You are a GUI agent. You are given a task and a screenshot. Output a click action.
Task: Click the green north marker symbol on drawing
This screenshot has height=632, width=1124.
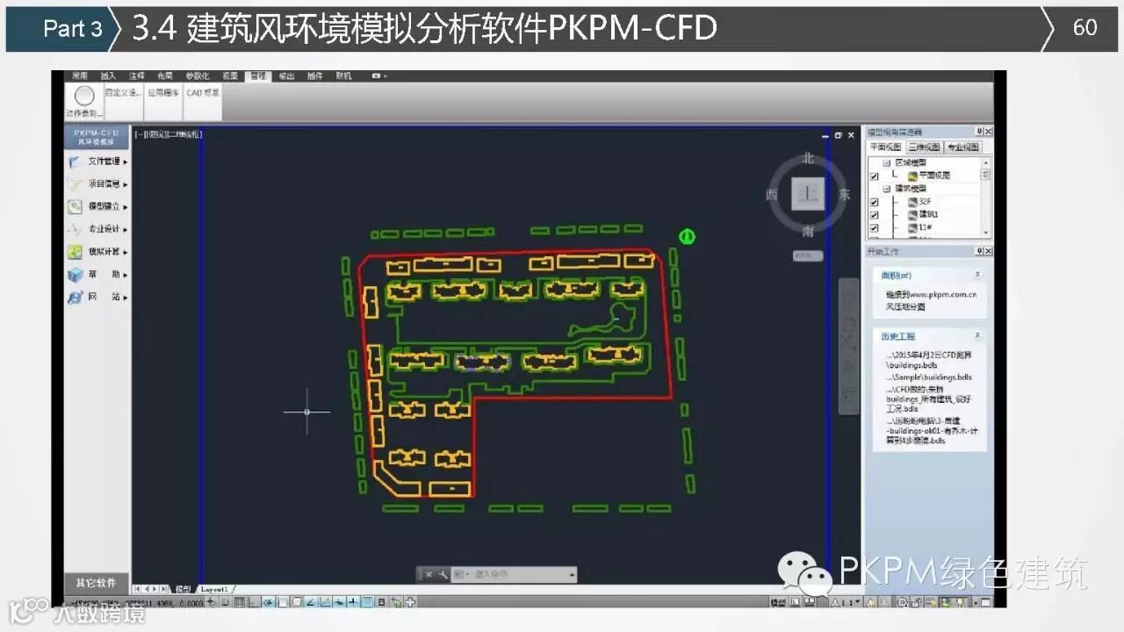click(x=688, y=236)
